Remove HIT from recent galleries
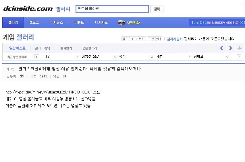Screen dimensions: 245x162 click(189, 57)
